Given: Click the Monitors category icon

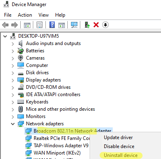Looking at the screenshot, I should 21,116.
